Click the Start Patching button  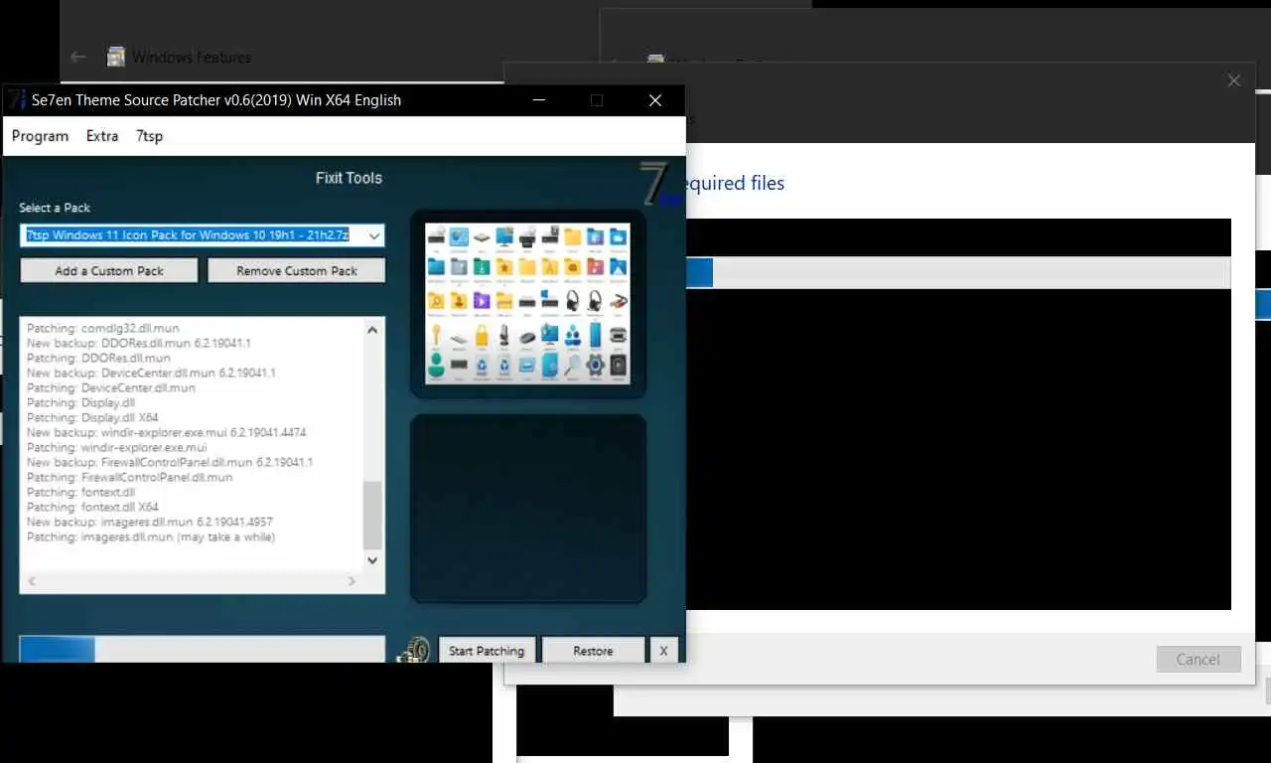coord(487,651)
